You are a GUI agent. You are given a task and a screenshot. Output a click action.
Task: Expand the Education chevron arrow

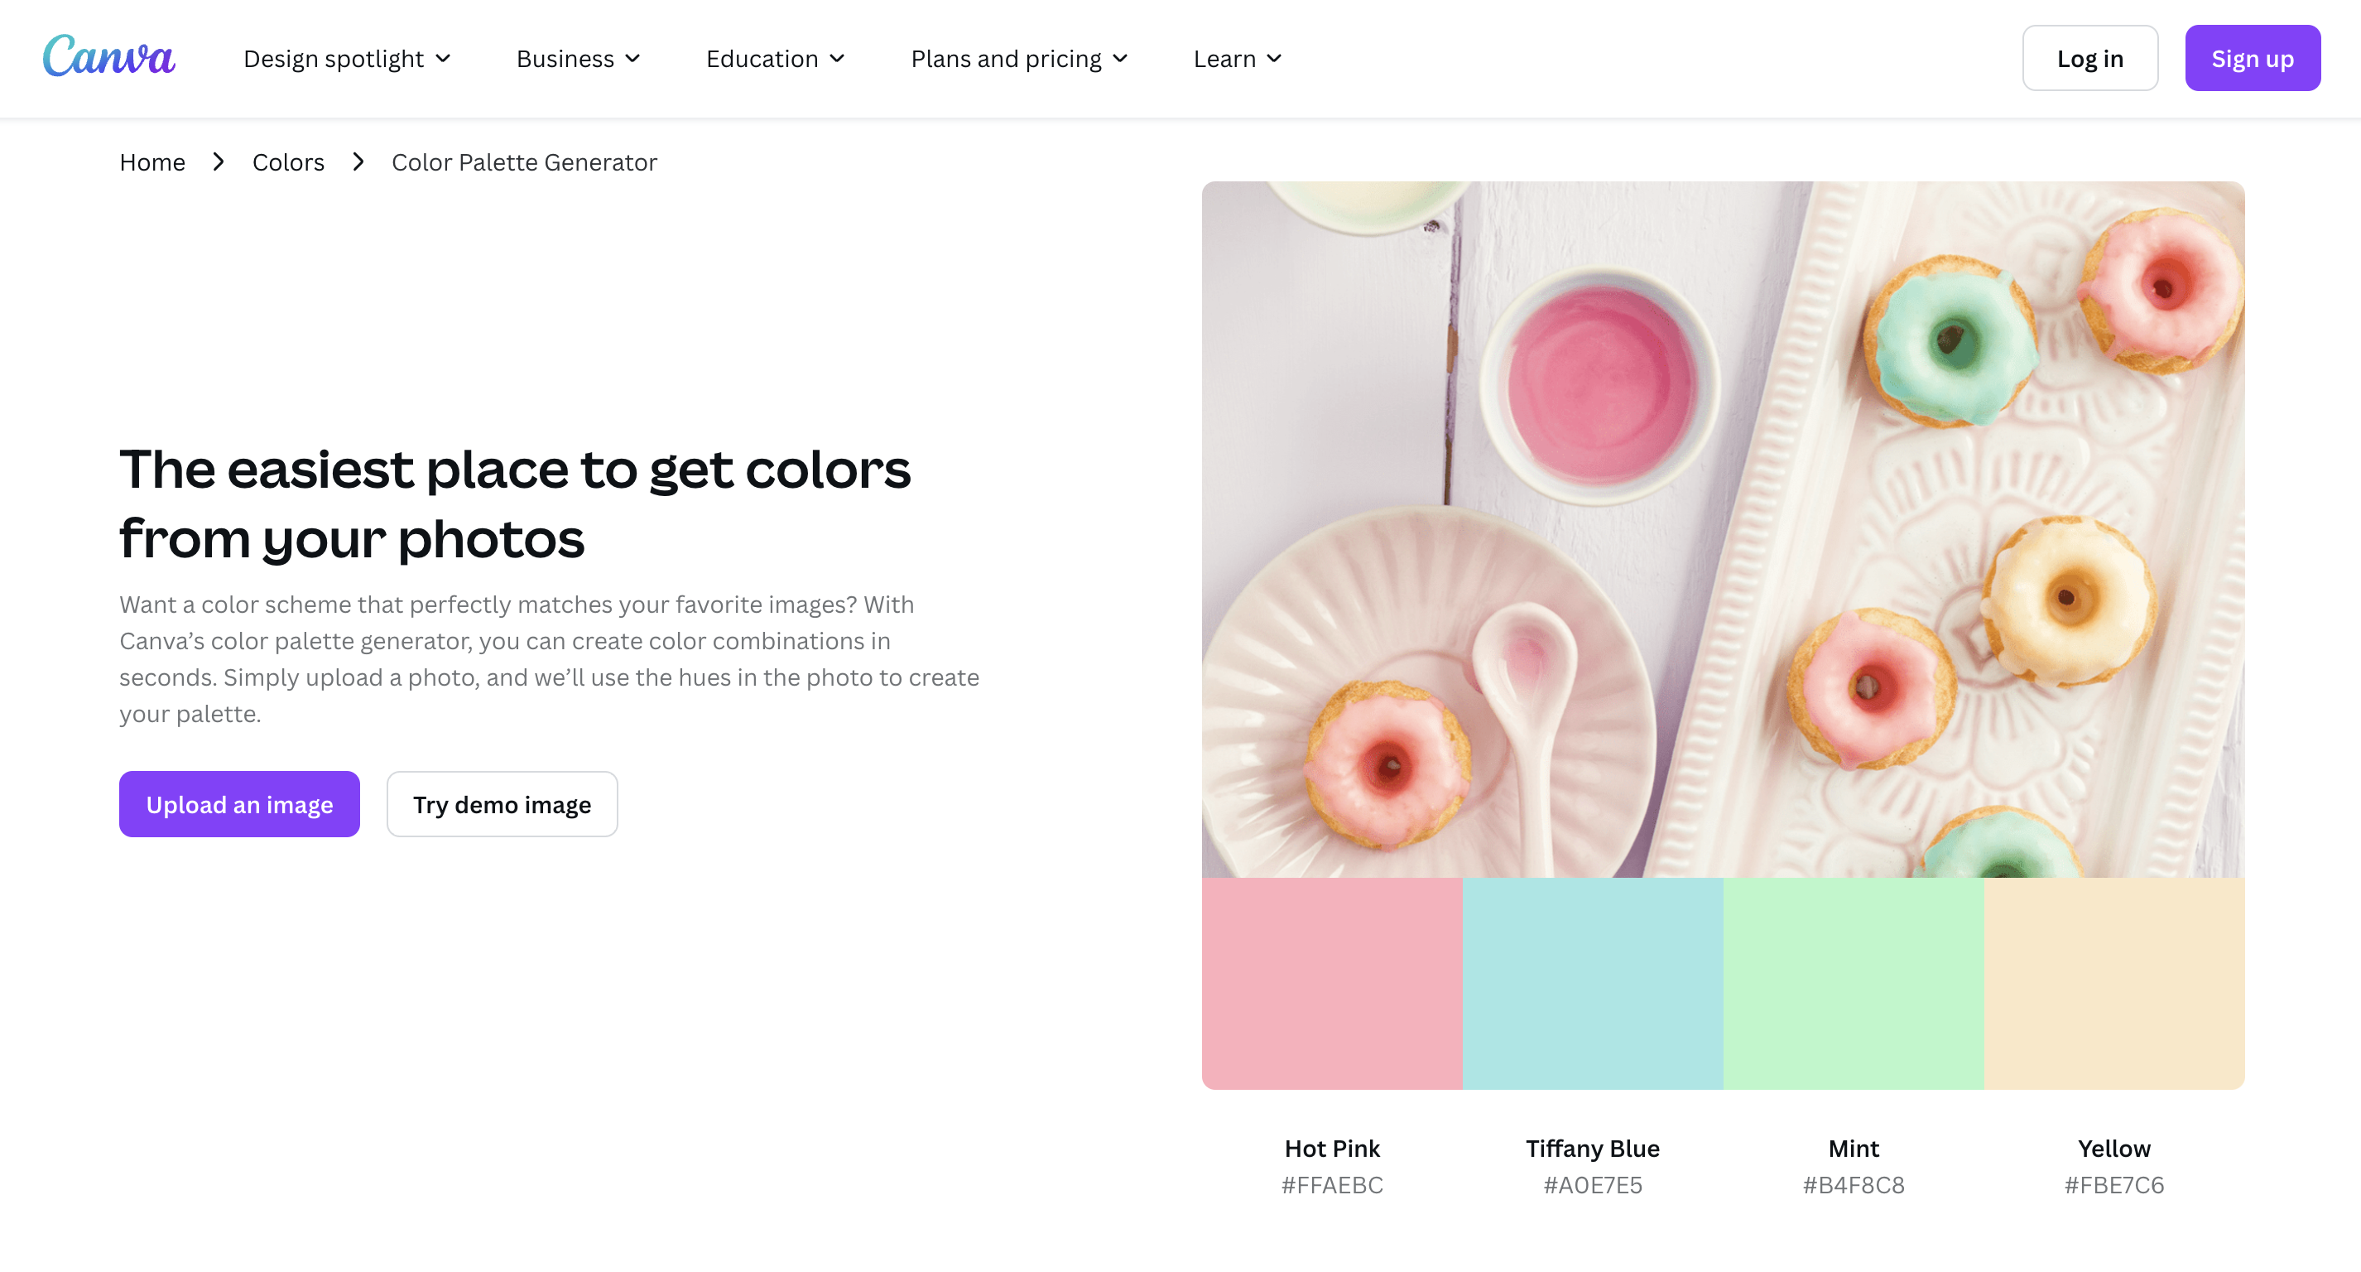coord(837,59)
